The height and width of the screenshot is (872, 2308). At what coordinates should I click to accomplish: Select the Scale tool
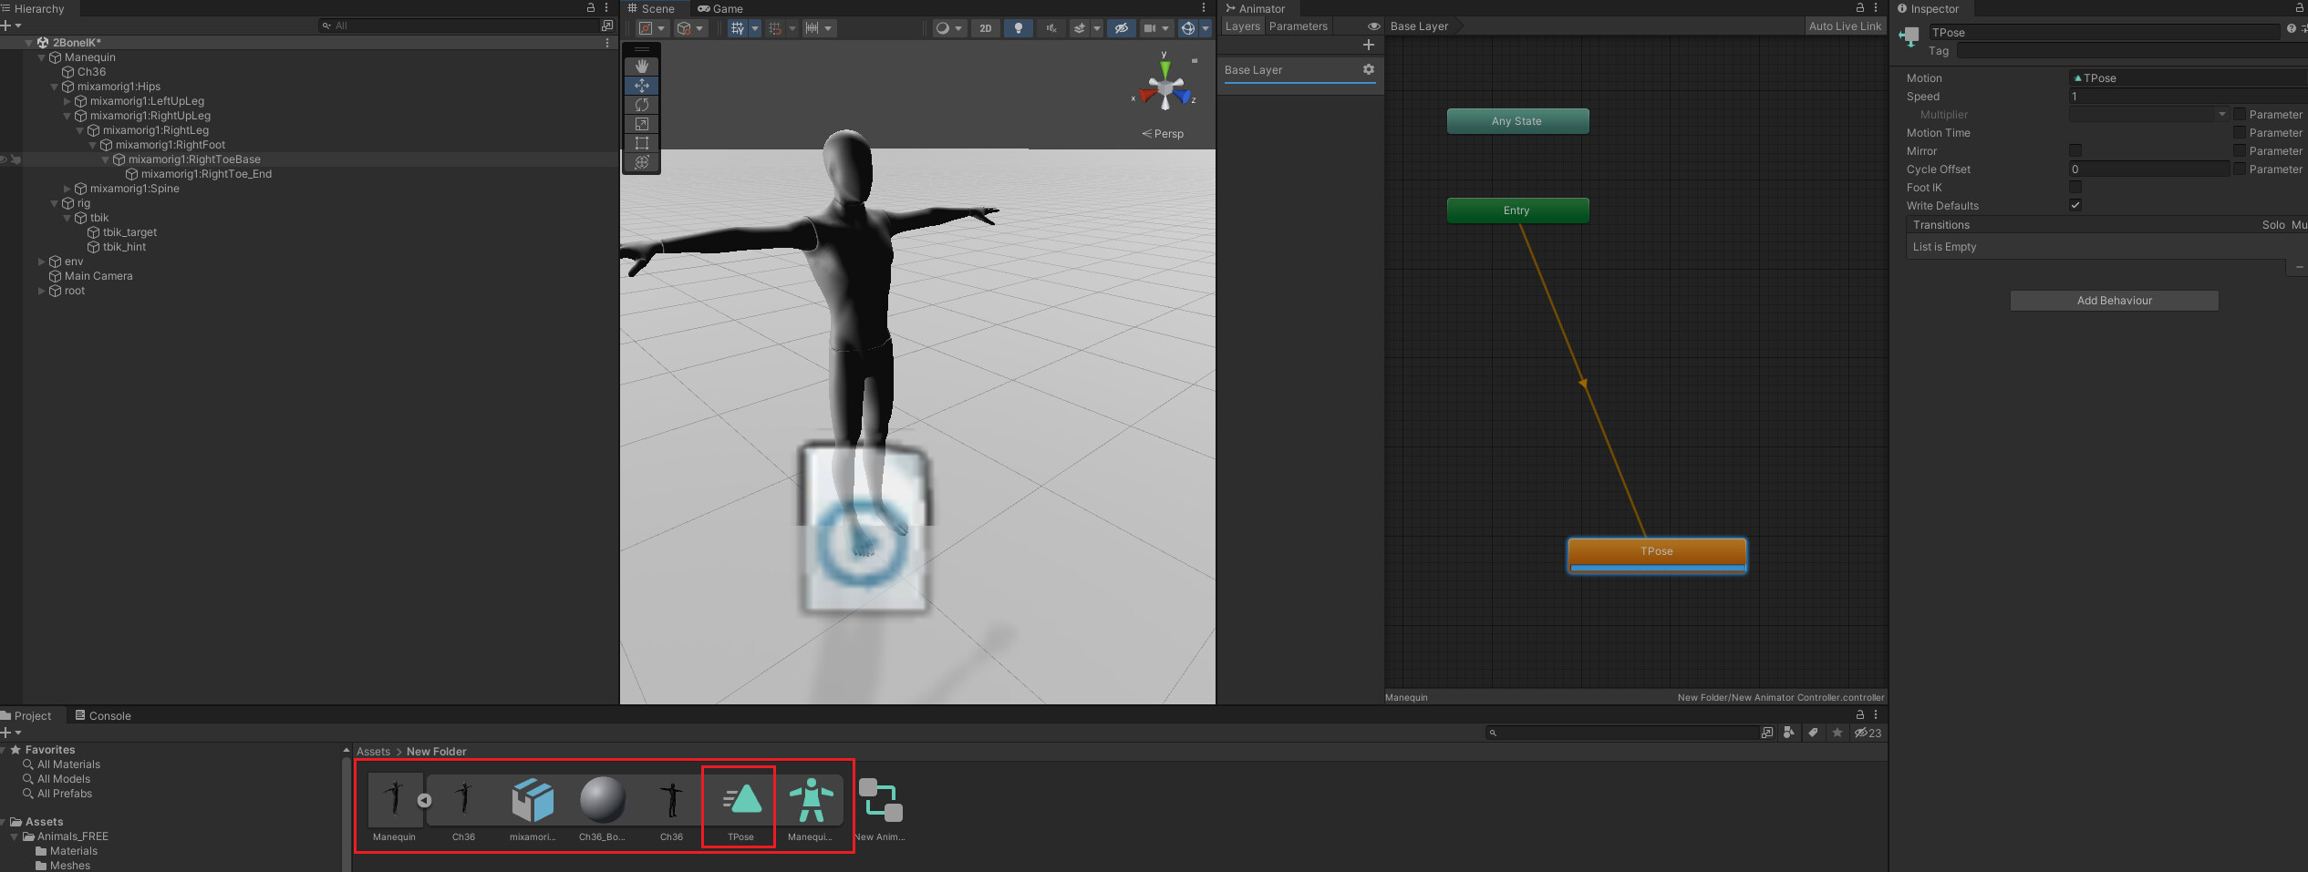(641, 124)
